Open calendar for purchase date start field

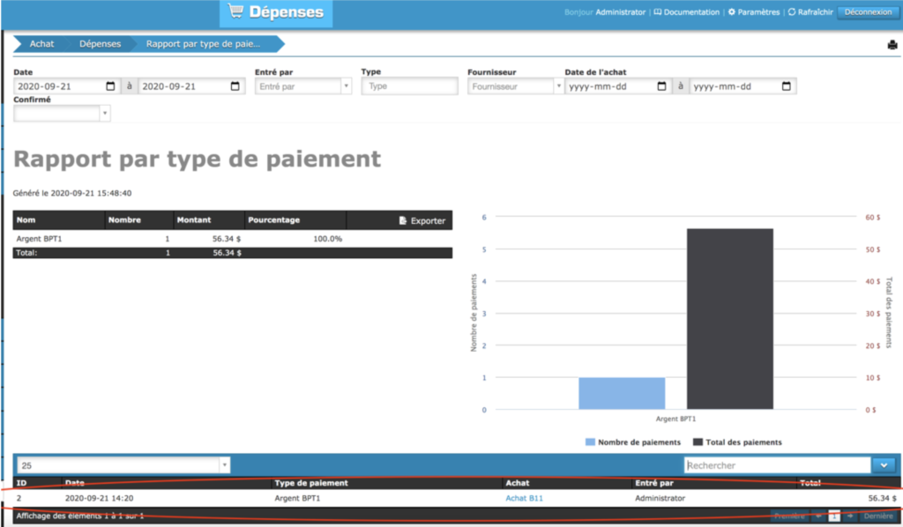[x=662, y=86]
